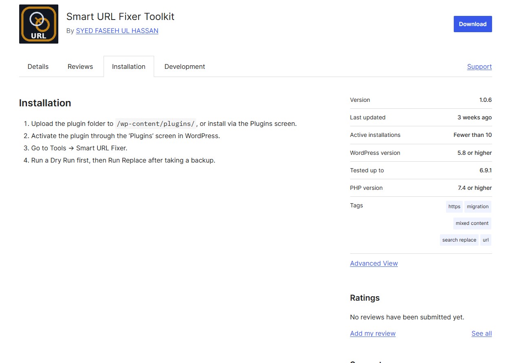Open the Support link
This screenshot has height=363, width=521.
pyautogui.click(x=479, y=67)
